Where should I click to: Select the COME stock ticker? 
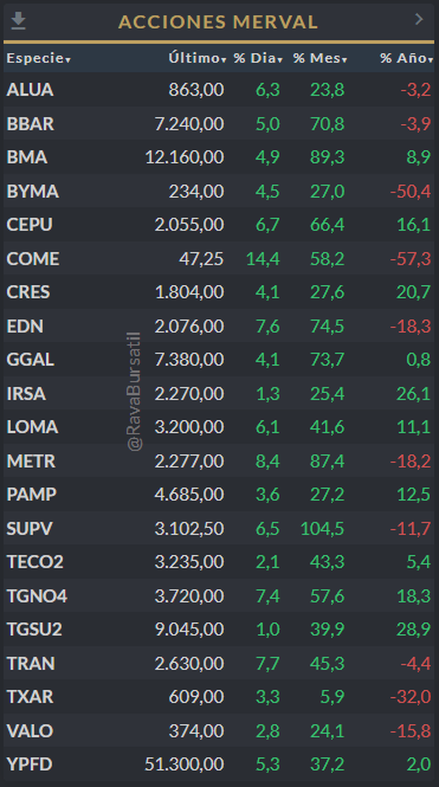[33, 259]
